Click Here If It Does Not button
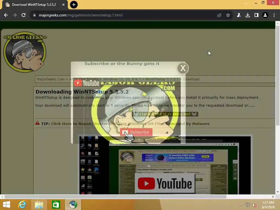This screenshot has height=210, width=280. coord(165,114)
